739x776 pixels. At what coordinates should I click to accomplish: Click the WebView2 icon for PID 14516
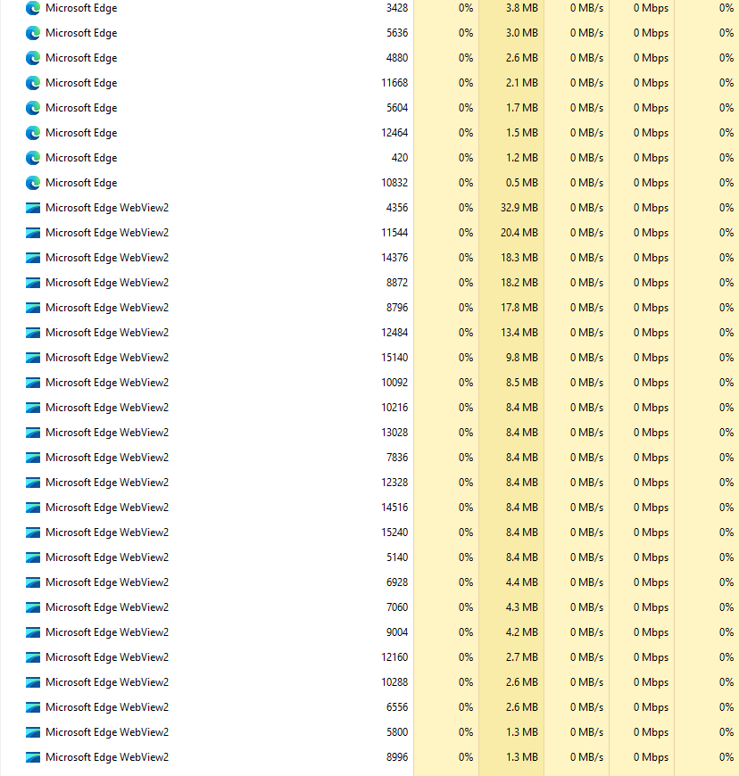(x=33, y=508)
